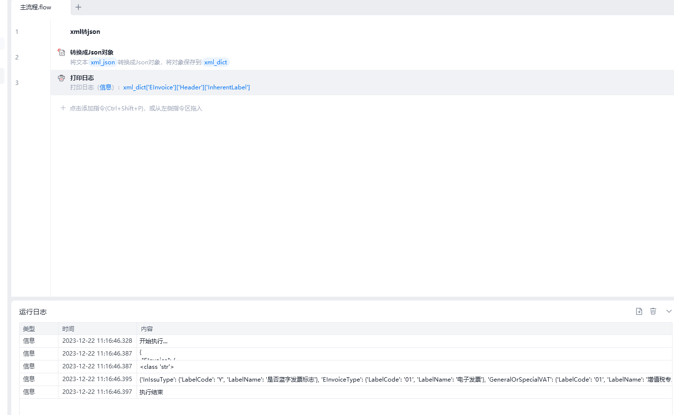Clear logs with the trash icon
This screenshot has height=415, width=674.
coord(653,311)
